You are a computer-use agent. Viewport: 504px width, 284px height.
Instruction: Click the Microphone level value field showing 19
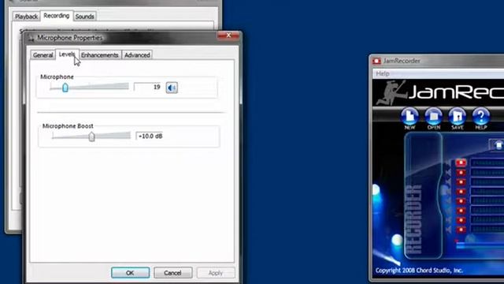148,87
